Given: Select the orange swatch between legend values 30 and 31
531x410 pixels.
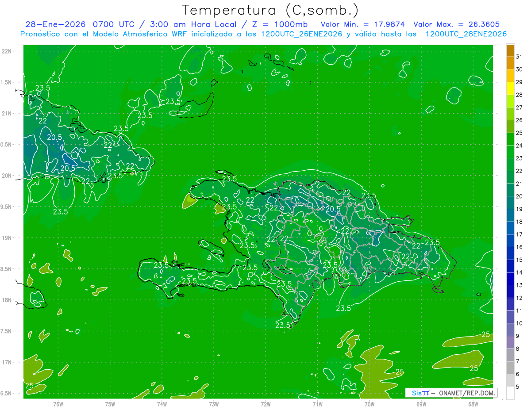Looking at the screenshot, I should click(x=510, y=63).
